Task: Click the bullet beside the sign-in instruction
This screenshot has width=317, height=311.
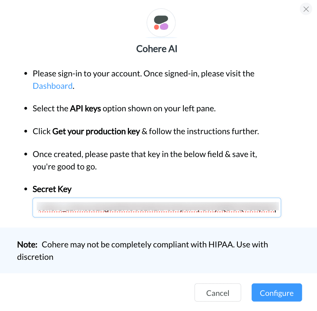Action: pyautogui.click(x=26, y=74)
